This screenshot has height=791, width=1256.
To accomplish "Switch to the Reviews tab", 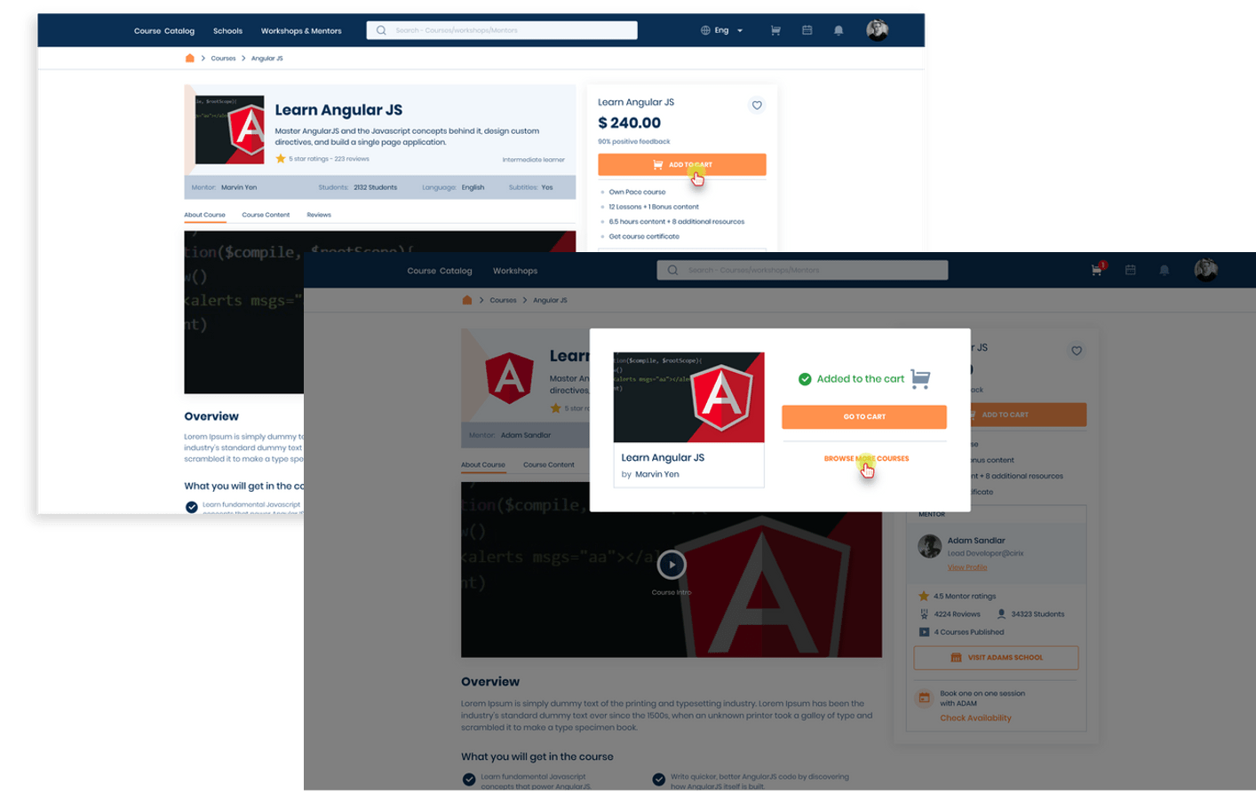I will pyautogui.click(x=319, y=214).
